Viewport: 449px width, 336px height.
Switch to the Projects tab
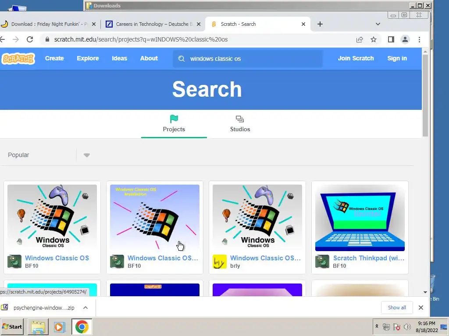174,124
